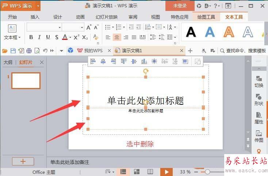Image resolution: width=268 pixels, height=176 pixels.
Task: Open the 审阅 tab
Action: (133, 17)
